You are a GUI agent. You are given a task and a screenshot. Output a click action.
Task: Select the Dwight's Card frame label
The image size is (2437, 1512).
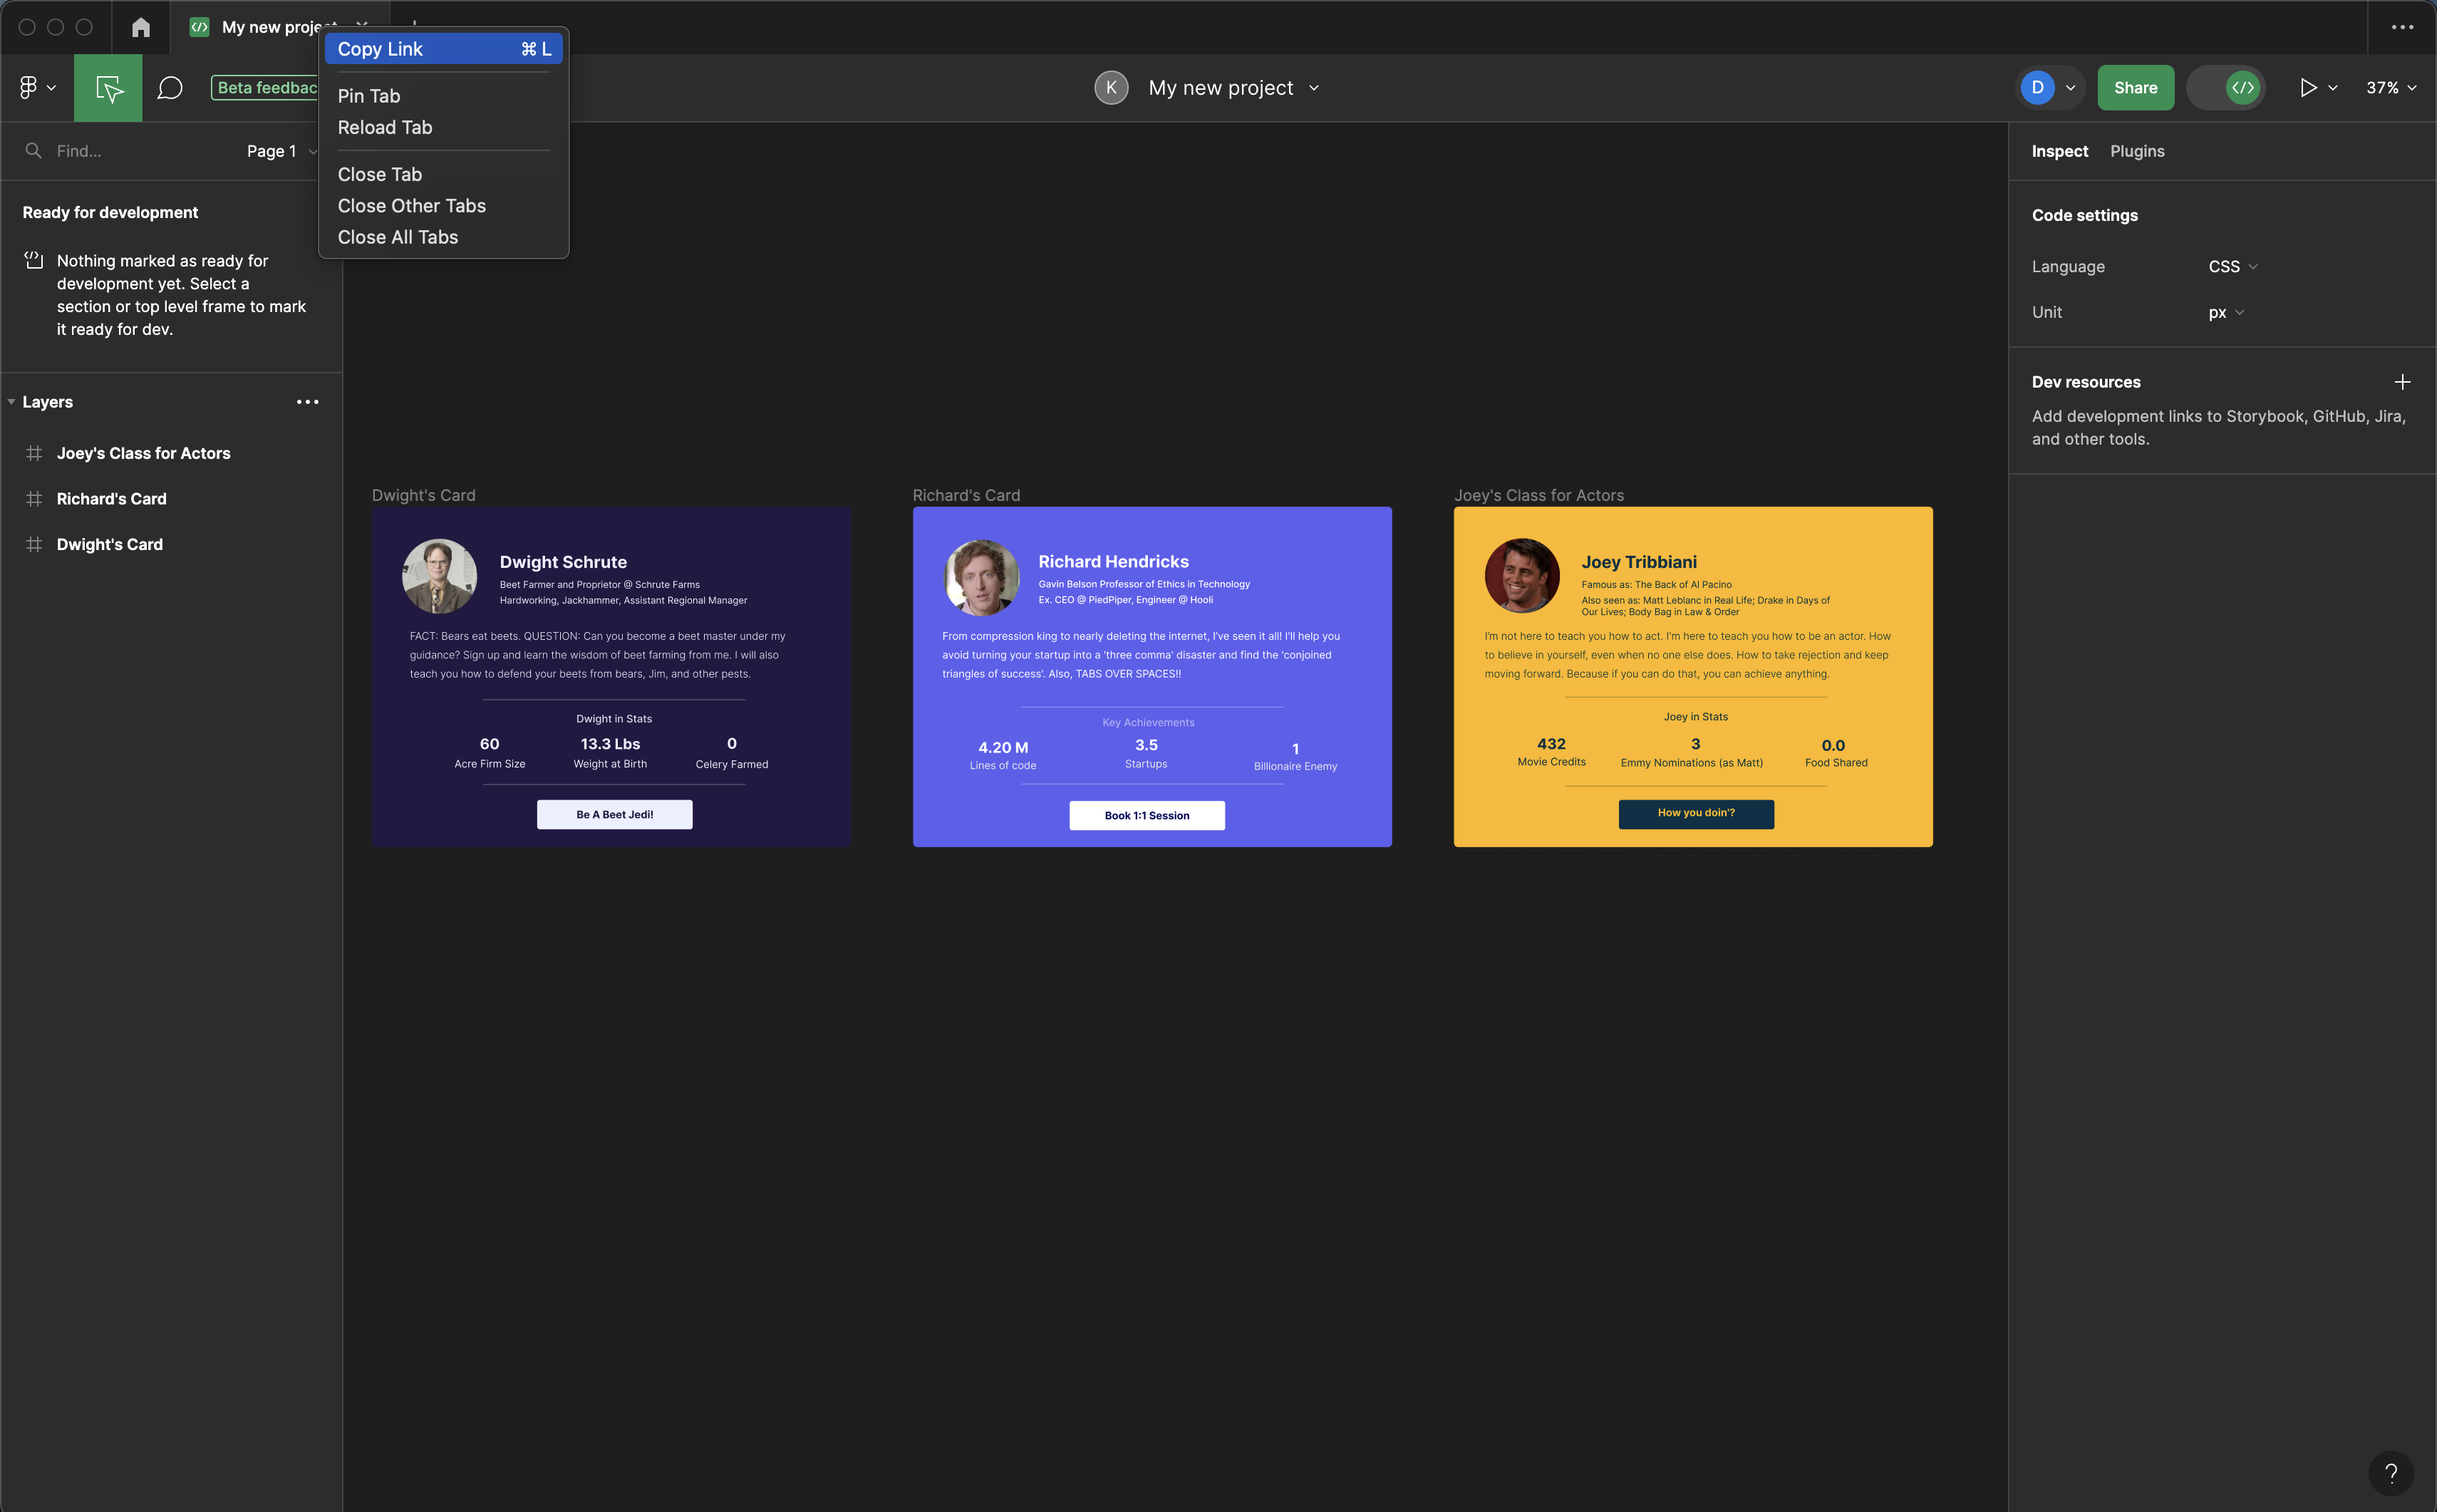coord(424,496)
